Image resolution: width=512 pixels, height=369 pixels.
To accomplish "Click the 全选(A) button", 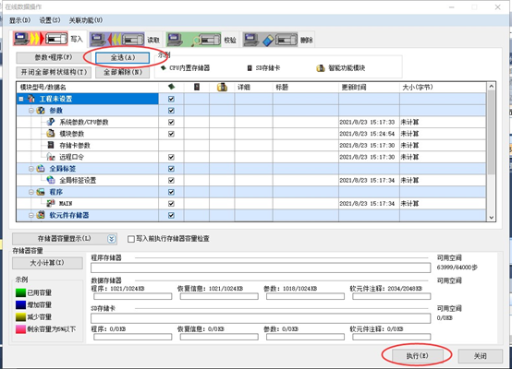I will [122, 58].
